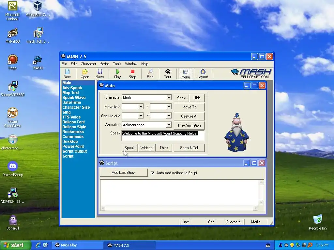Select the Virtual CloneDrive desktop icon
Image resolution: width=334 pixels, height=250 pixels.
tap(12, 117)
